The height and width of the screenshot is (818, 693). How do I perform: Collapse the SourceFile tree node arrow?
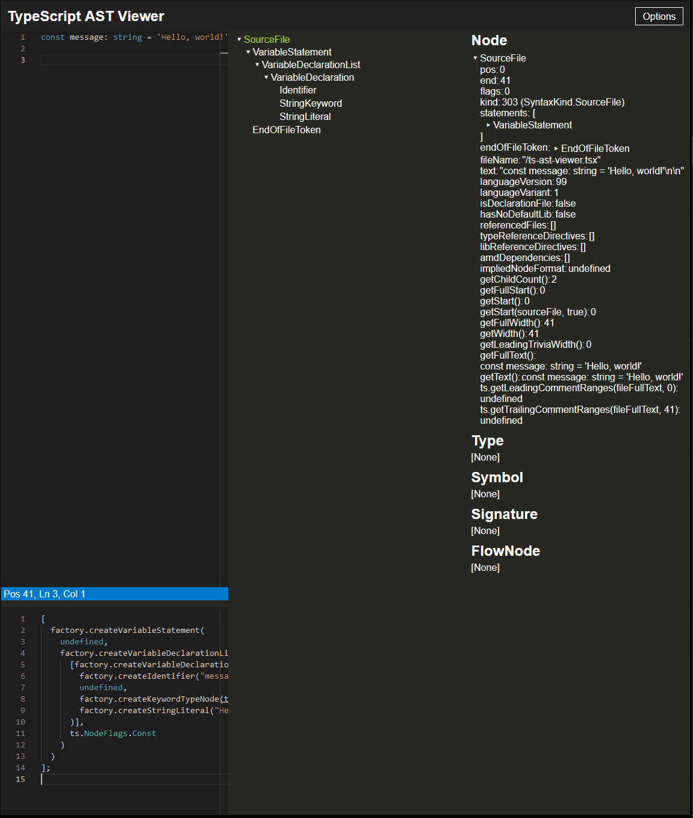click(239, 40)
